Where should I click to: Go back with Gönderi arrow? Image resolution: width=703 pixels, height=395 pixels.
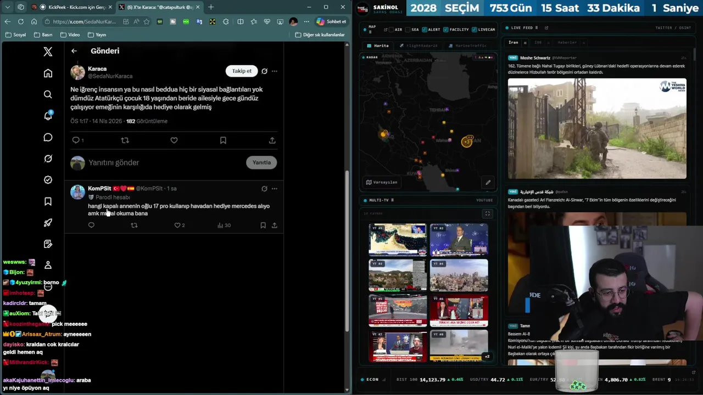74,51
